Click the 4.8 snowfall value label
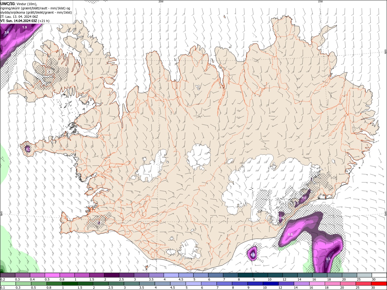 pyautogui.click(x=253, y=255)
